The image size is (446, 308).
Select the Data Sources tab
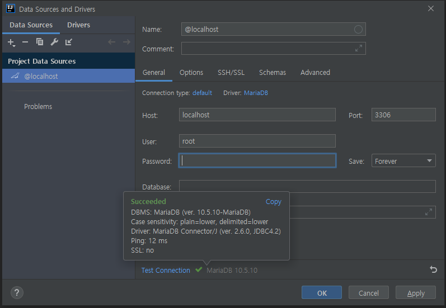pos(31,25)
